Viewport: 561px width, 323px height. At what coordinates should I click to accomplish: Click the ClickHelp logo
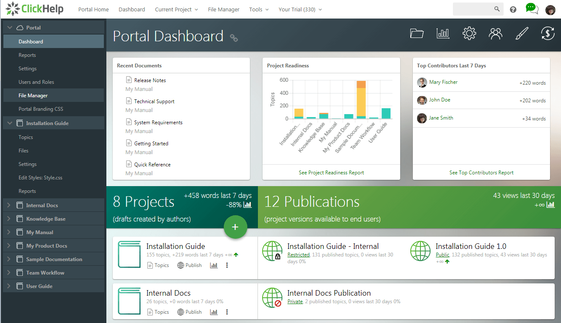point(34,9)
